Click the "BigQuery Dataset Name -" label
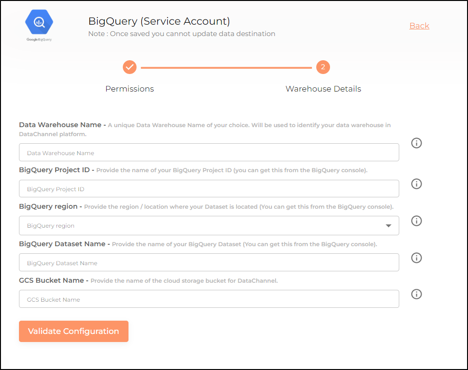468x370 pixels. tap(64, 244)
